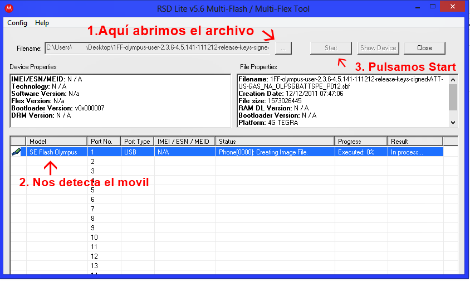
Task: Select the 'SE Flash Olympus' model cell
Action: pyautogui.click(x=57, y=152)
